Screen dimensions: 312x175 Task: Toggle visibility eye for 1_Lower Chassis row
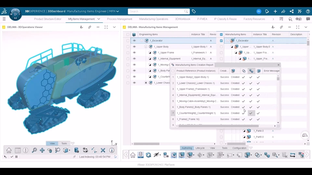[134, 83]
